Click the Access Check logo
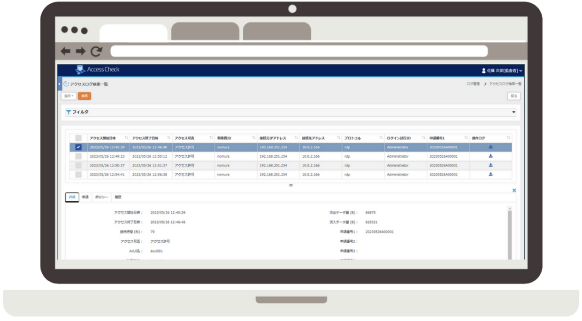The image size is (582, 321). coord(98,69)
